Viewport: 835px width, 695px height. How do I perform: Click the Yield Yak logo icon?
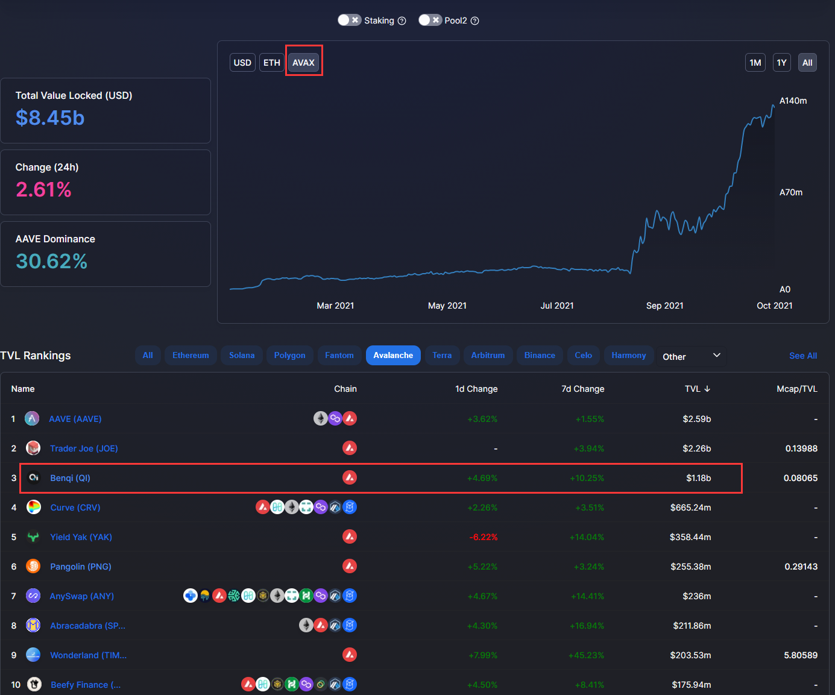coord(33,536)
